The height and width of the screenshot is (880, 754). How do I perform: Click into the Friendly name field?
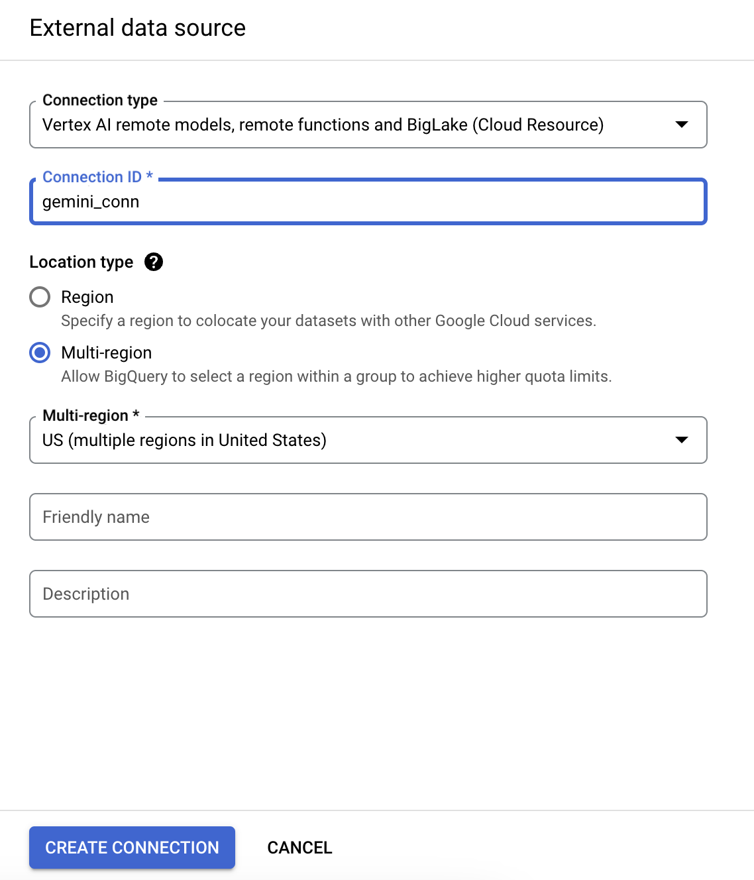tap(368, 517)
